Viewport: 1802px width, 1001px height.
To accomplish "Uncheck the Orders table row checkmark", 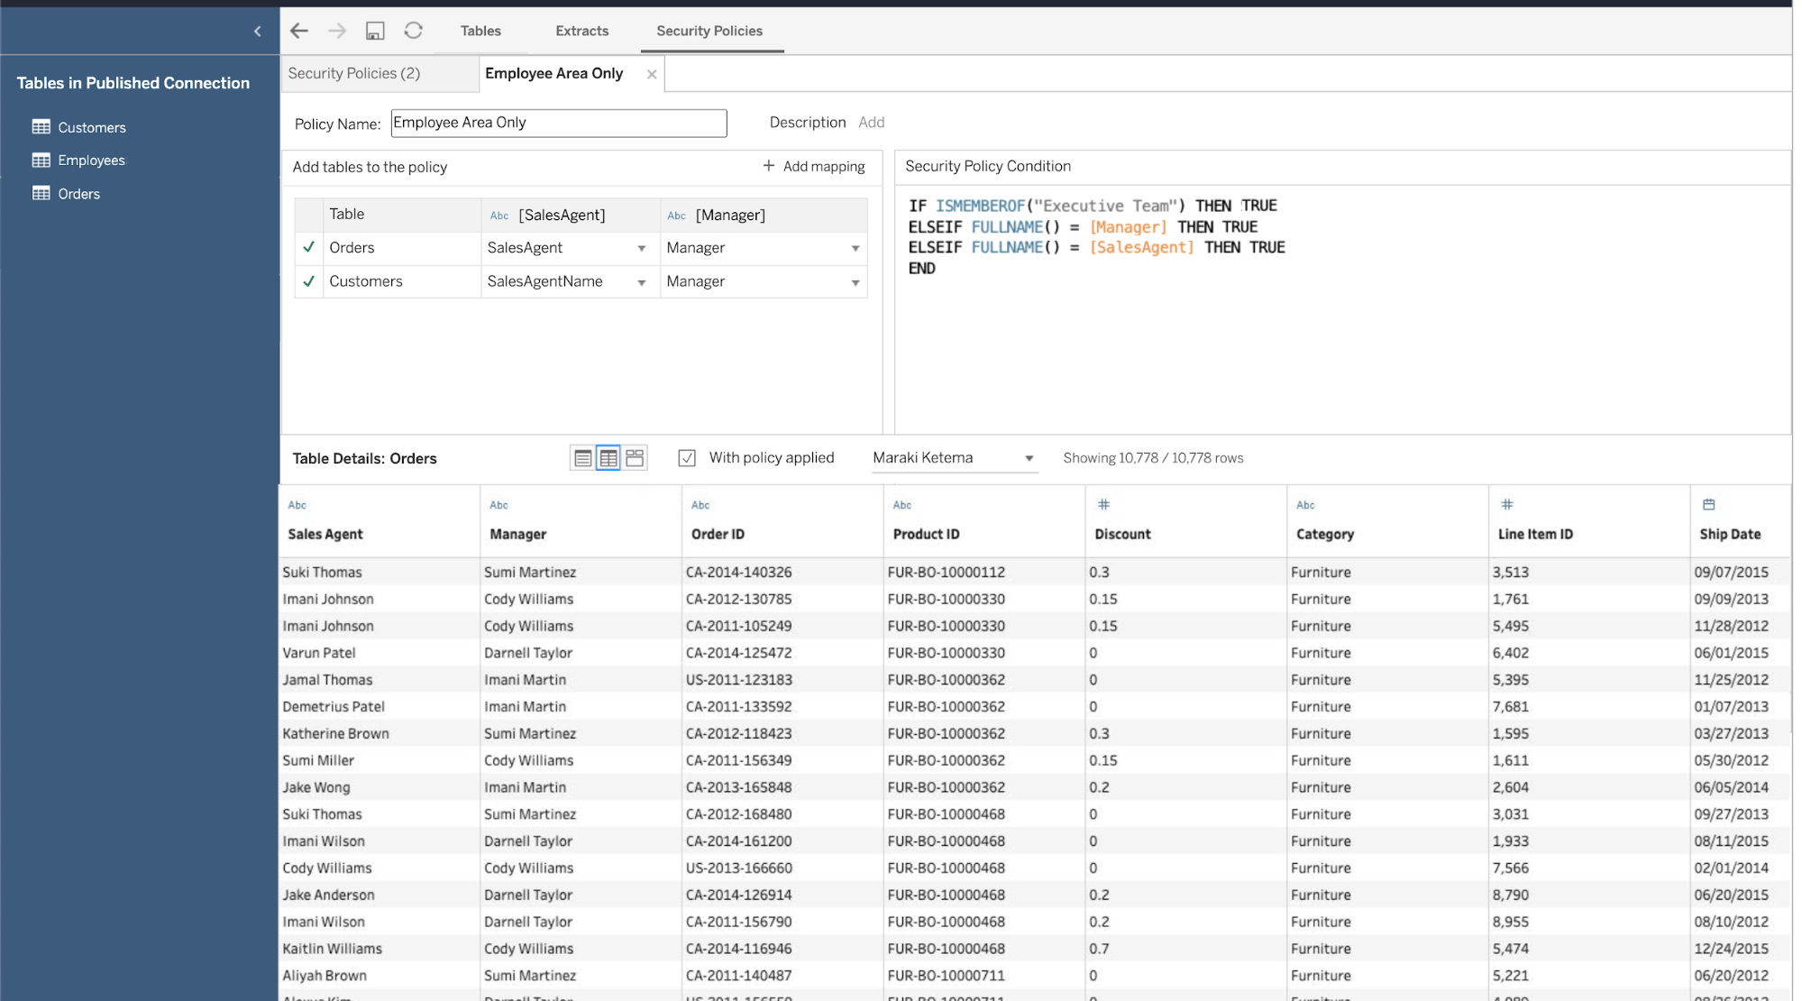I will [x=309, y=247].
